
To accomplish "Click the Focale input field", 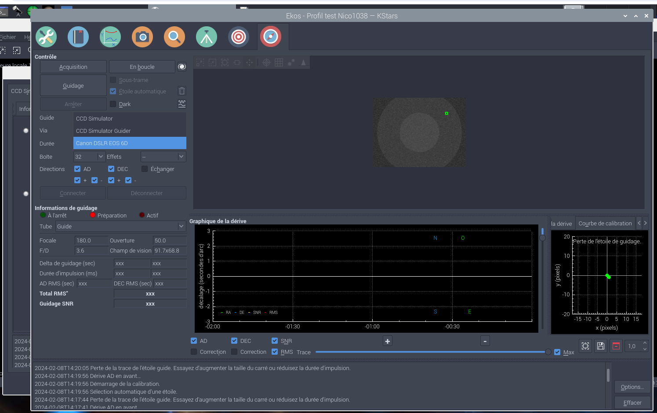I will 91,241.
